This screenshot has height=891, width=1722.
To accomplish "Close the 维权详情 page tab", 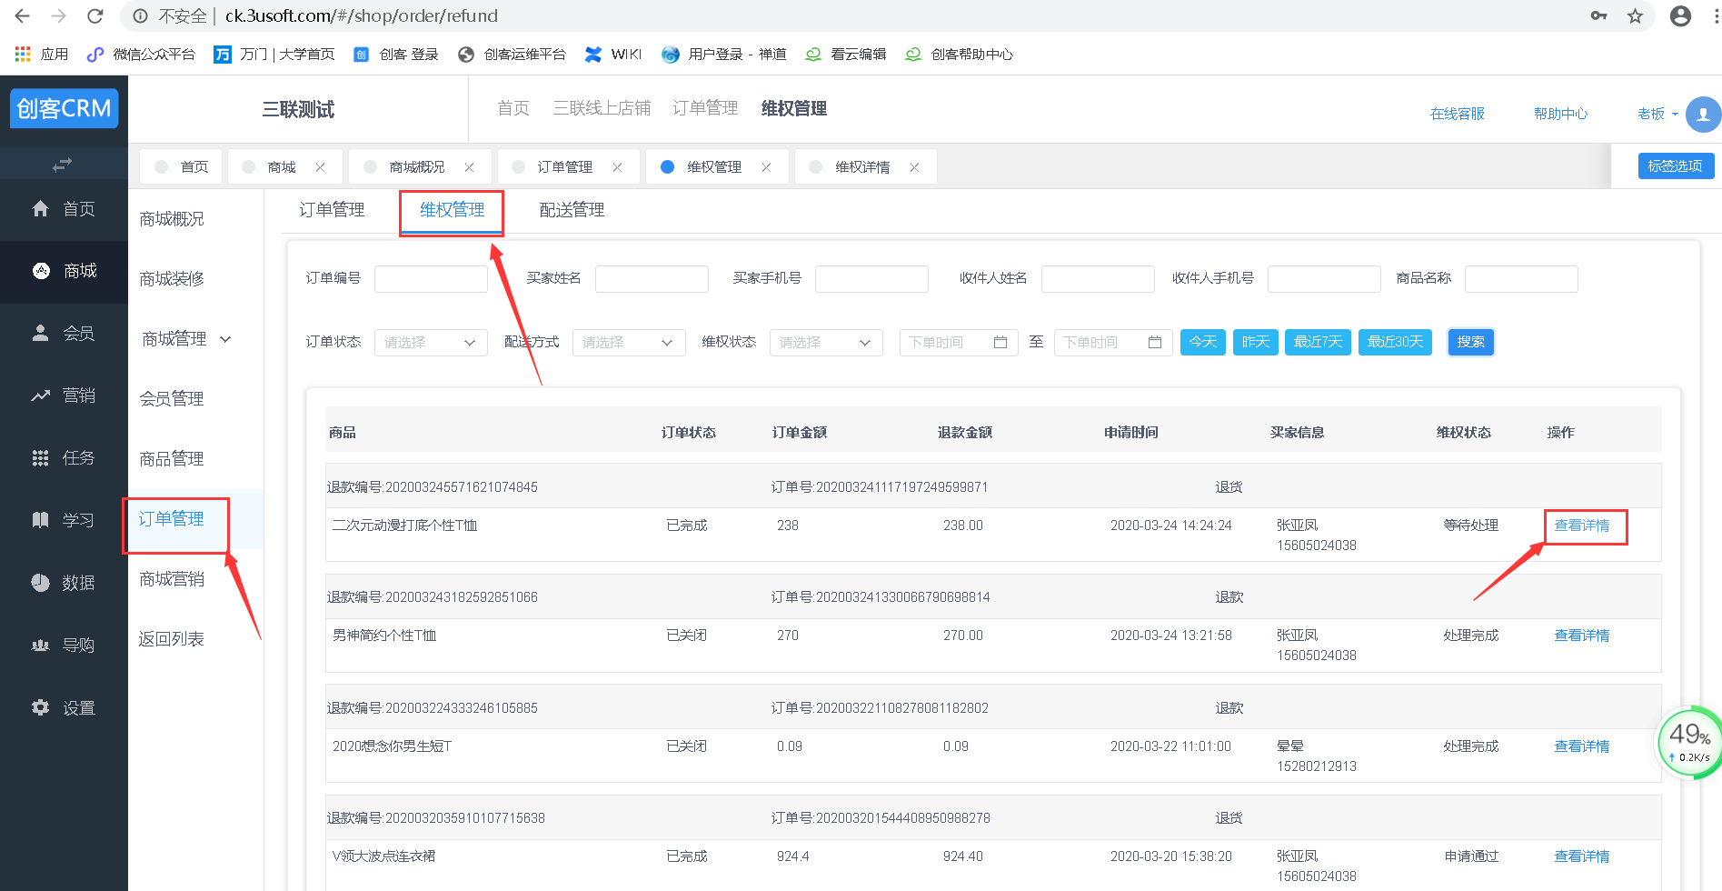I will 914,167.
